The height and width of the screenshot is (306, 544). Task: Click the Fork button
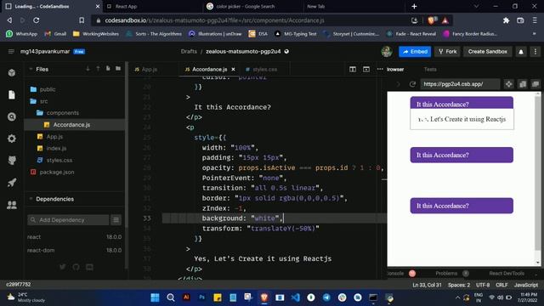447,52
